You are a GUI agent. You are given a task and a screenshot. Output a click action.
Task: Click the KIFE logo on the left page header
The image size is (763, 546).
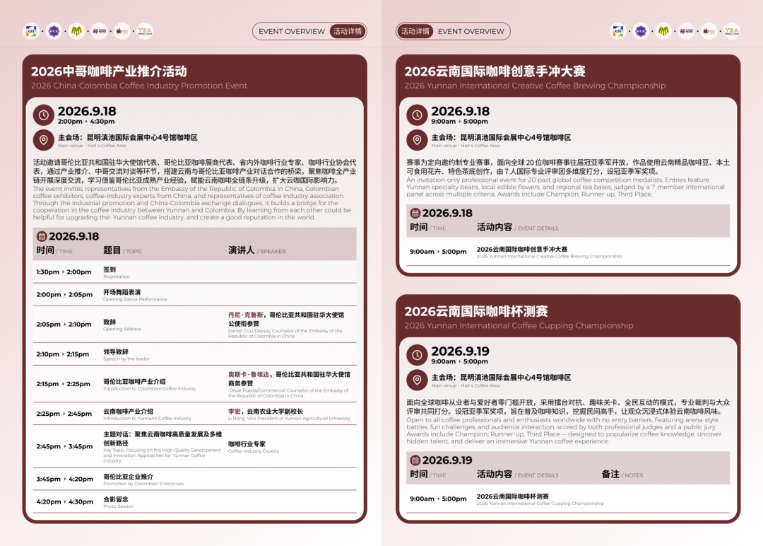31,31
